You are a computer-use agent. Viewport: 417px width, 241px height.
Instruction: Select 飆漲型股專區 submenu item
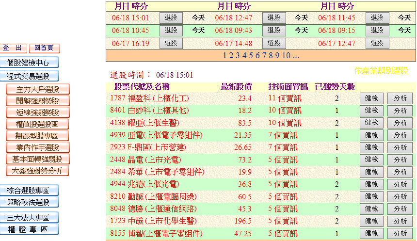click(37, 136)
